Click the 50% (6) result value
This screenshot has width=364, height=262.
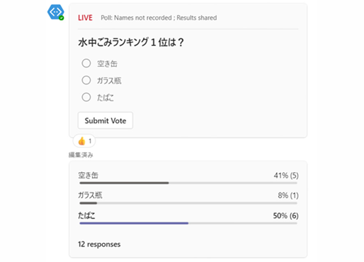coord(285,216)
